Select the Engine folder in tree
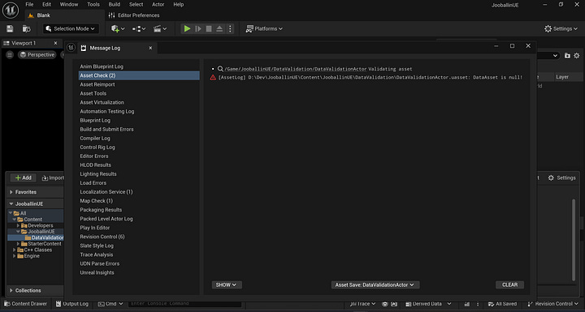The image size is (585, 312). tap(32, 256)
